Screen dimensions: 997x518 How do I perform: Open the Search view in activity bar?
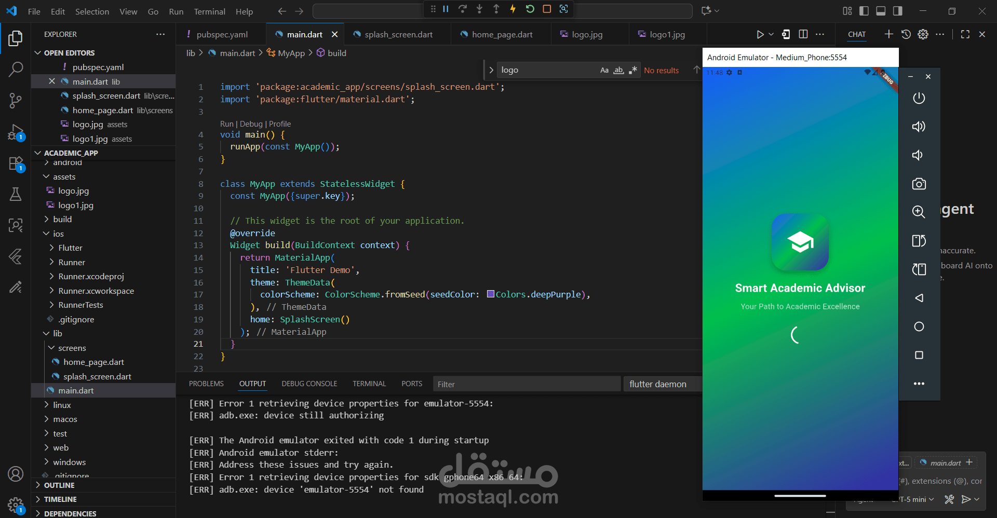16,69
